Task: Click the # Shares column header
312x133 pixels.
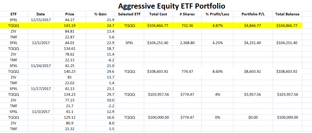Action: tap(187, 14)
